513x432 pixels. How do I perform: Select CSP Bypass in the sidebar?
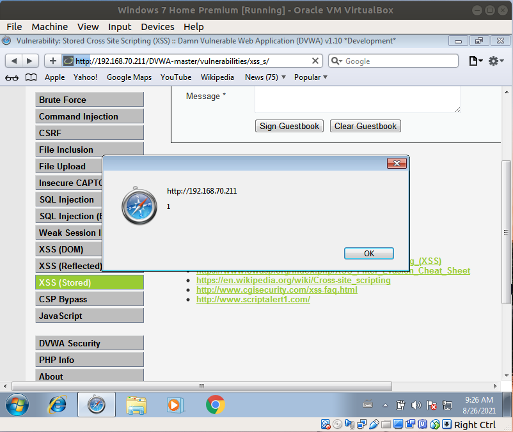click(90, 299)
